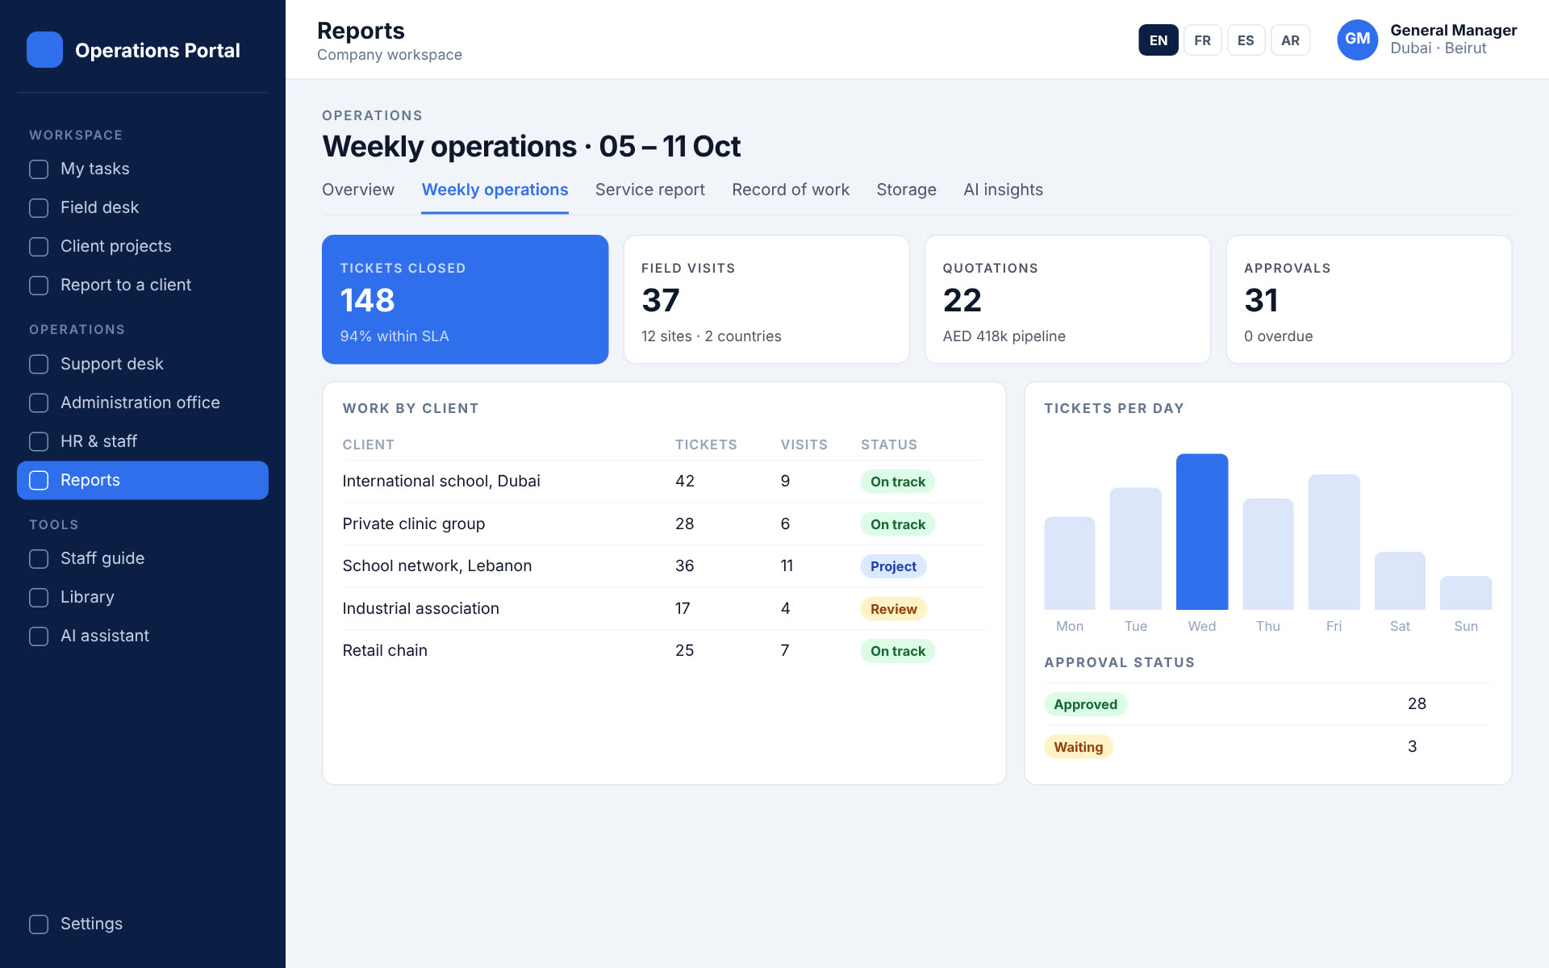
Task: Select the Weekly operations tab
Action: [x=495, y=190]
